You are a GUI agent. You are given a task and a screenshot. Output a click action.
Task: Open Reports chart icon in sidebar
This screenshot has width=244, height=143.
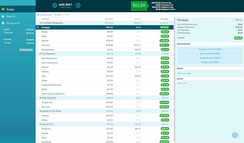3,16
